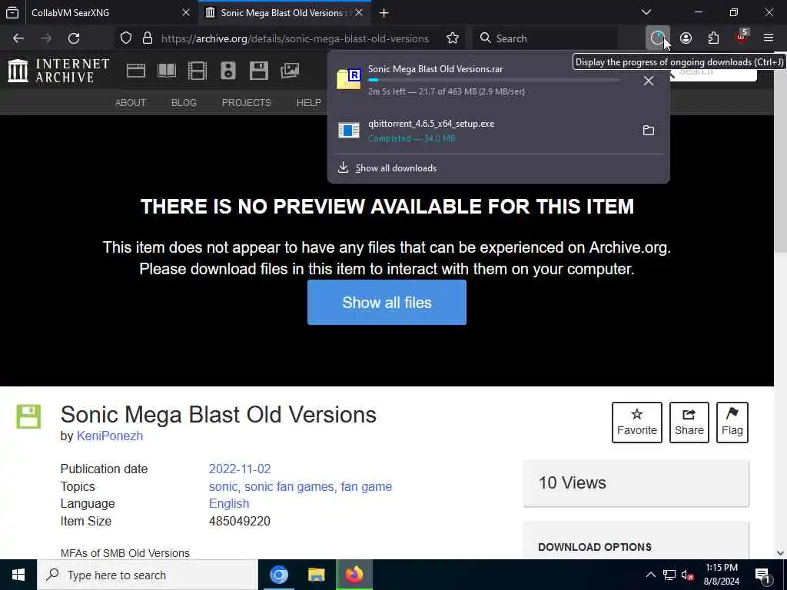
Task: Open the Firefox account icon
Action: tap(686, 38)
